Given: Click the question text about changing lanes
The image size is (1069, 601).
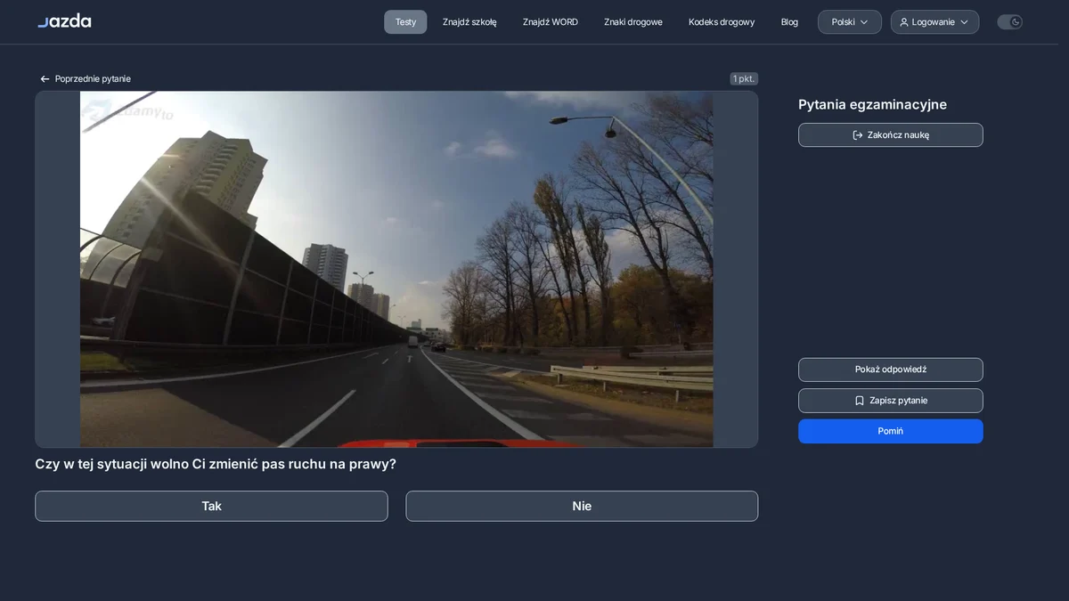Looking at the screenshot, I should (216, 465).
